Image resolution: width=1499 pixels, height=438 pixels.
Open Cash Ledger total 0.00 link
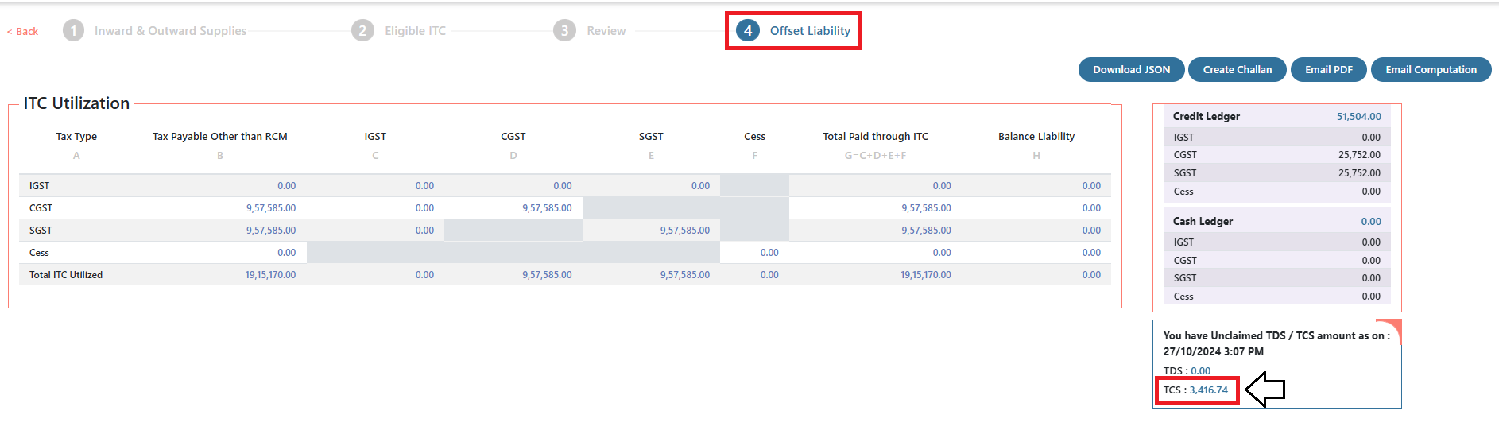1371,222
